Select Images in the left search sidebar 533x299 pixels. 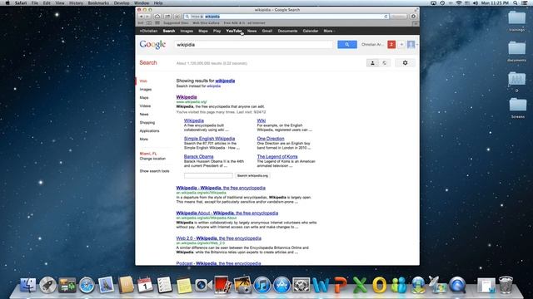point(146,90)
